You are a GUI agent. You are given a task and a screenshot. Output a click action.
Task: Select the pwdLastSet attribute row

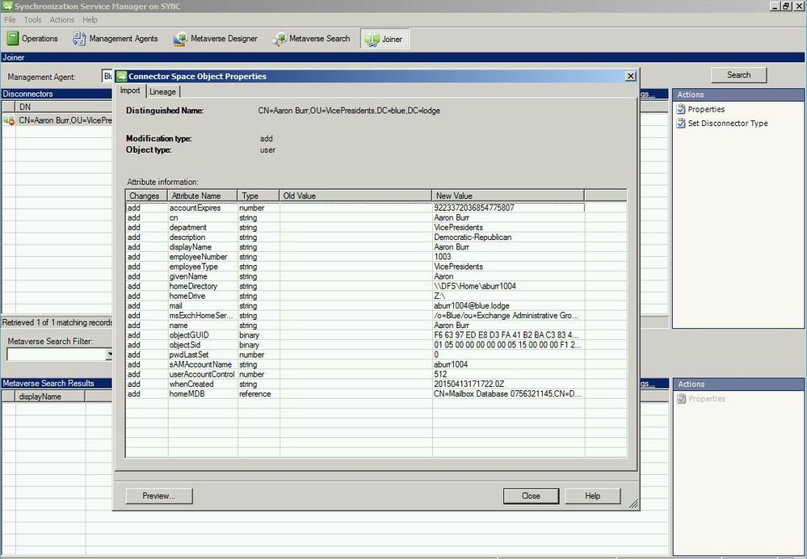[355, 355]
